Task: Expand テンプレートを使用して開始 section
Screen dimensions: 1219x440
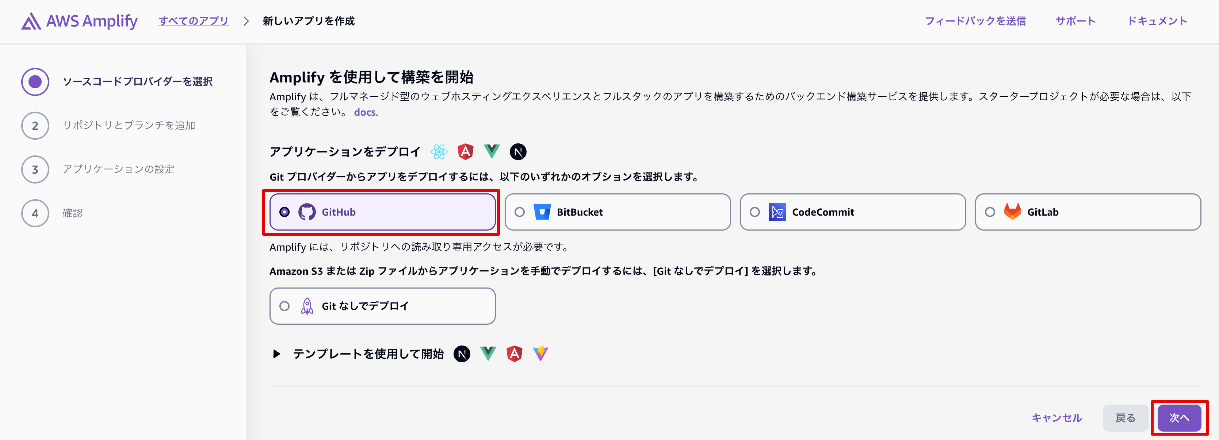Action: pos(277,354)
